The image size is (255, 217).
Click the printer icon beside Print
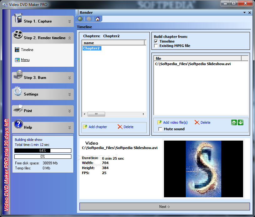[x=18, y=109]
